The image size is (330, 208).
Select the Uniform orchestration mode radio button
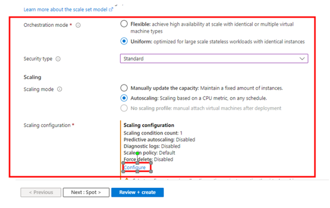click(x=124, y=42)
